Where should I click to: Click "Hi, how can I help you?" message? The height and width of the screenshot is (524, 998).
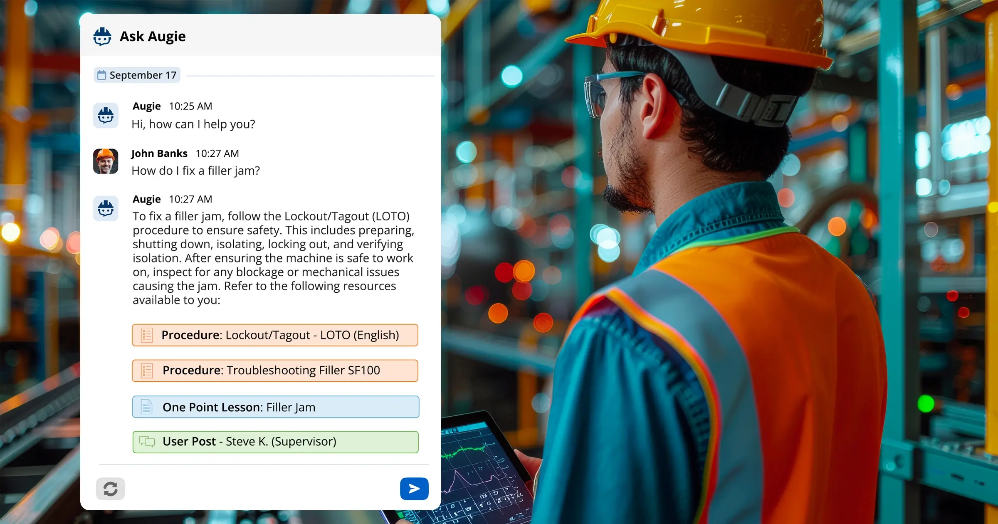click(193, 124)
